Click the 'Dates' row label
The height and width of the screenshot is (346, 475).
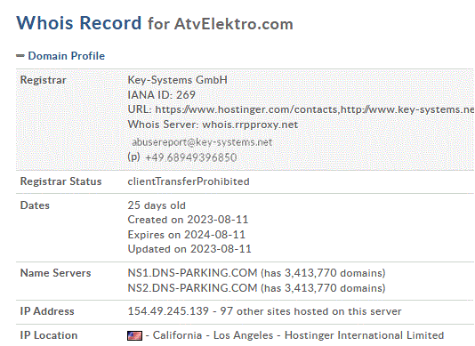[35, 205]
